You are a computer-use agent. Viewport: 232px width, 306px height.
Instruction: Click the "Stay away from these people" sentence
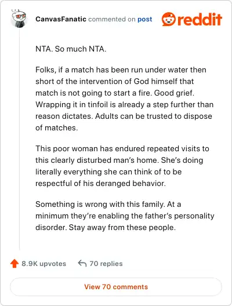click(122, 228)
